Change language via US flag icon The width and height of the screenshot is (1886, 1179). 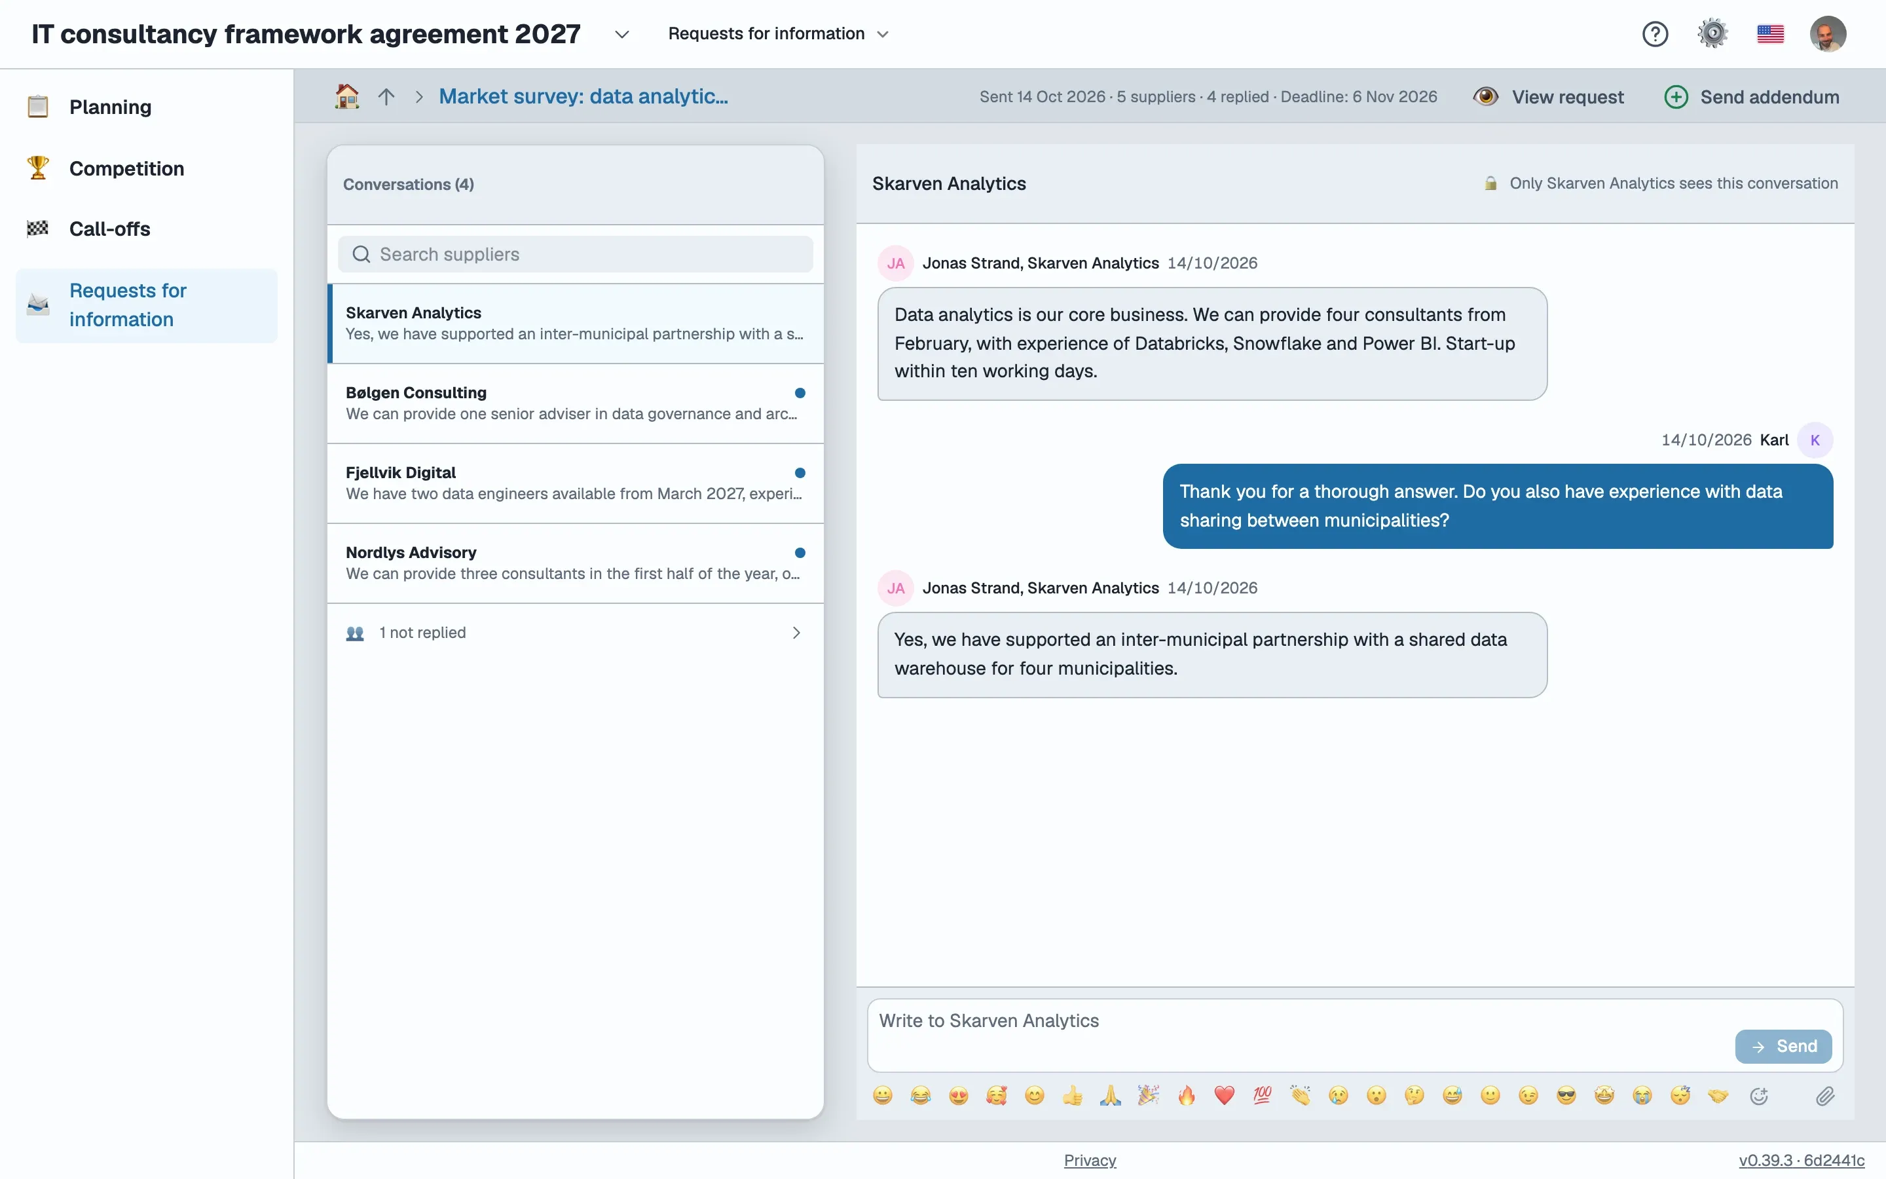(x=1770, y=33)
